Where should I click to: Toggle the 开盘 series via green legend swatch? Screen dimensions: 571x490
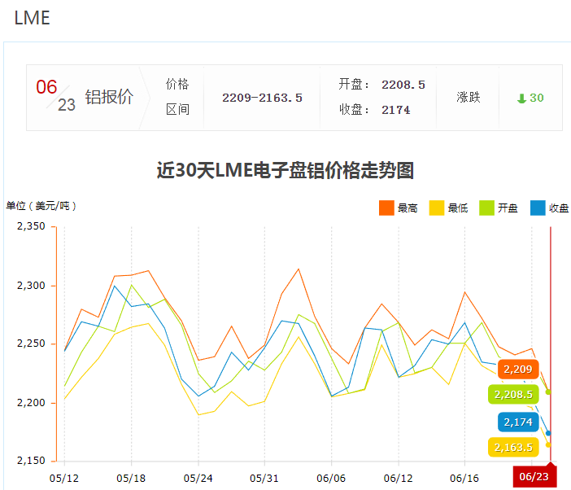click(x=486, y=208)
